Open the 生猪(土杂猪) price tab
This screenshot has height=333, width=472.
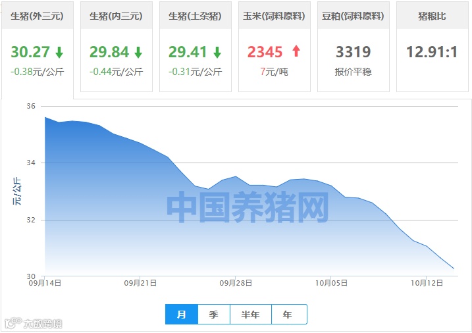[196, 47]
